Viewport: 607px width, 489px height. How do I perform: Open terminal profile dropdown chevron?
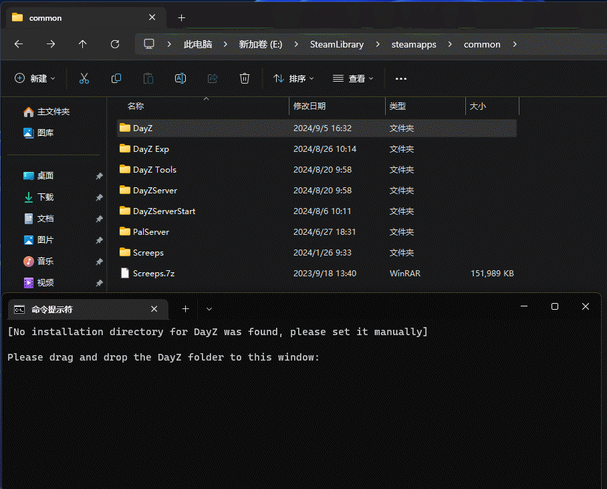[x=209, y=308]
